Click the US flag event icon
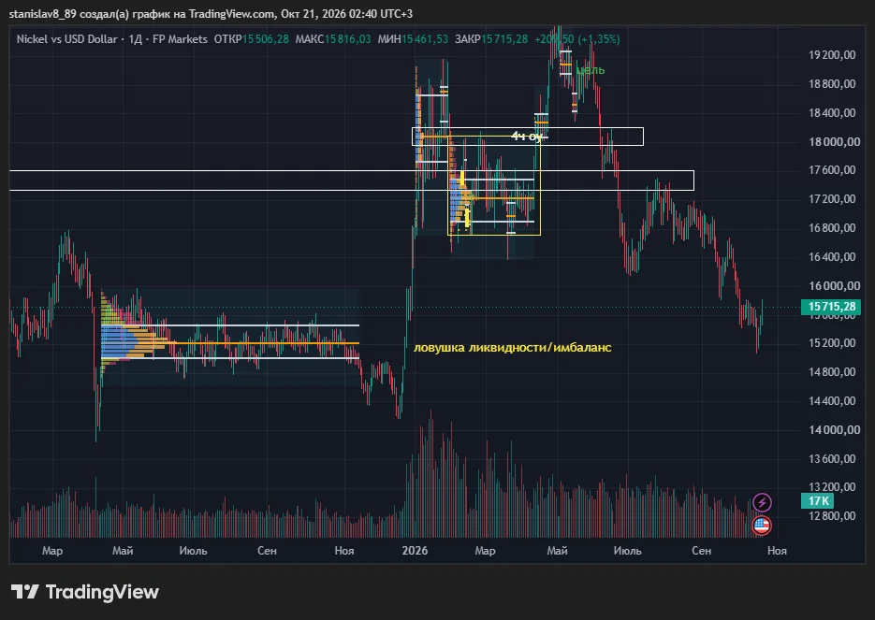875x620 pixels. click(762, 526)
